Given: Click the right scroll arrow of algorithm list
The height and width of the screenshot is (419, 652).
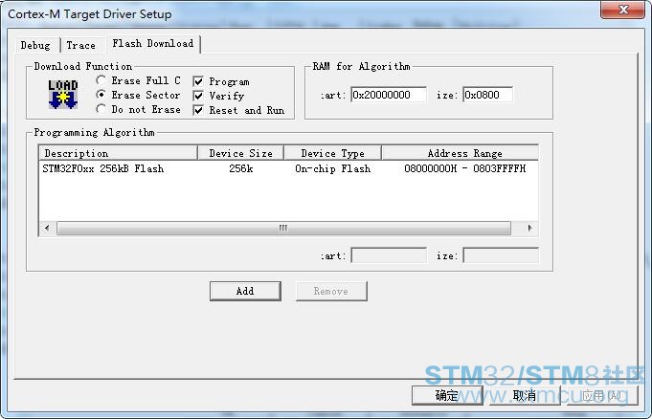Looking at the screenshot, I should pyautogui.click(x=529, y=228).
